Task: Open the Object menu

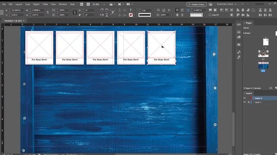Action: [x=36, y=4]
